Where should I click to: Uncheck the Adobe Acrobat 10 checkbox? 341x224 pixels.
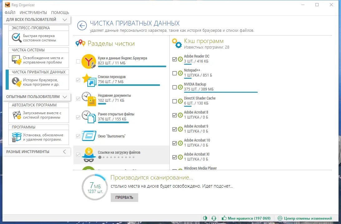tap(174, 143)
